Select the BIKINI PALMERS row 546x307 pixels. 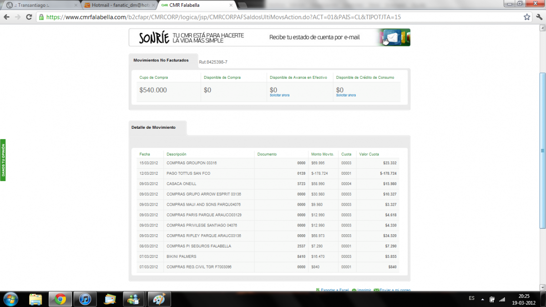[268, 257]
